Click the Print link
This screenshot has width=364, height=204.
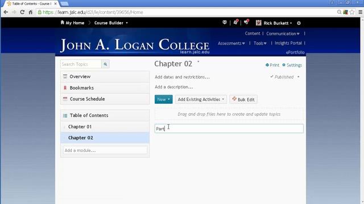coord(272,65)
